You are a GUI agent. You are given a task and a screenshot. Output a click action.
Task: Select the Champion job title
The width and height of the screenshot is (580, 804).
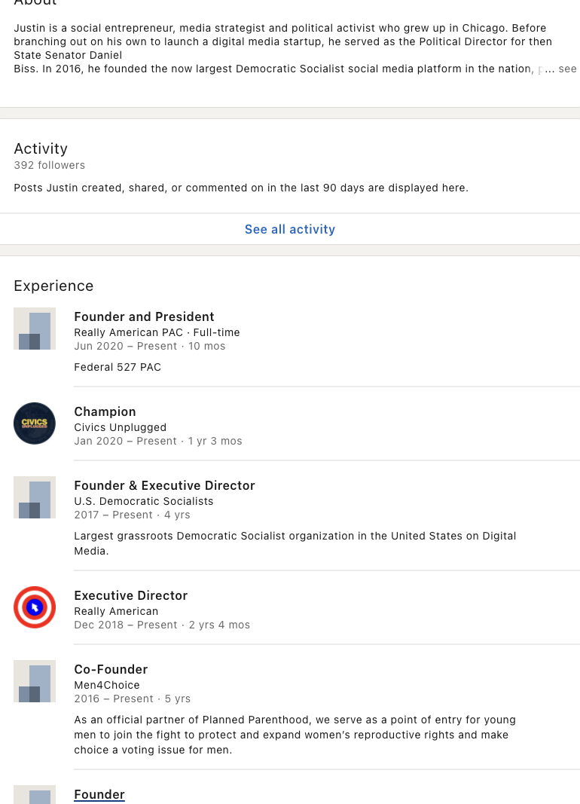[105, 411]
